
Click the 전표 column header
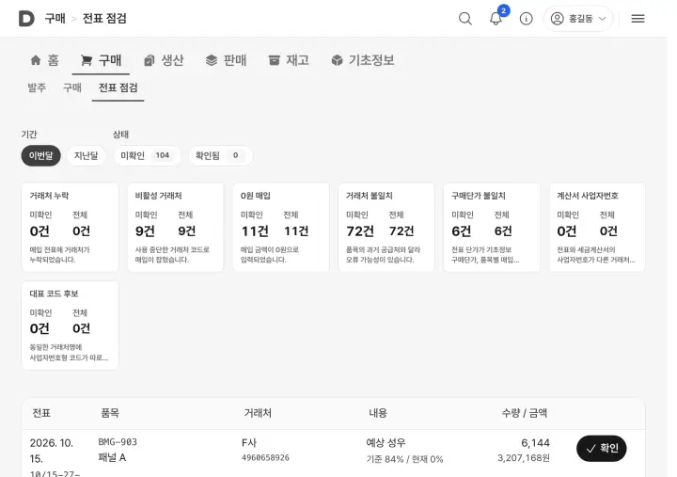(41, 413)
